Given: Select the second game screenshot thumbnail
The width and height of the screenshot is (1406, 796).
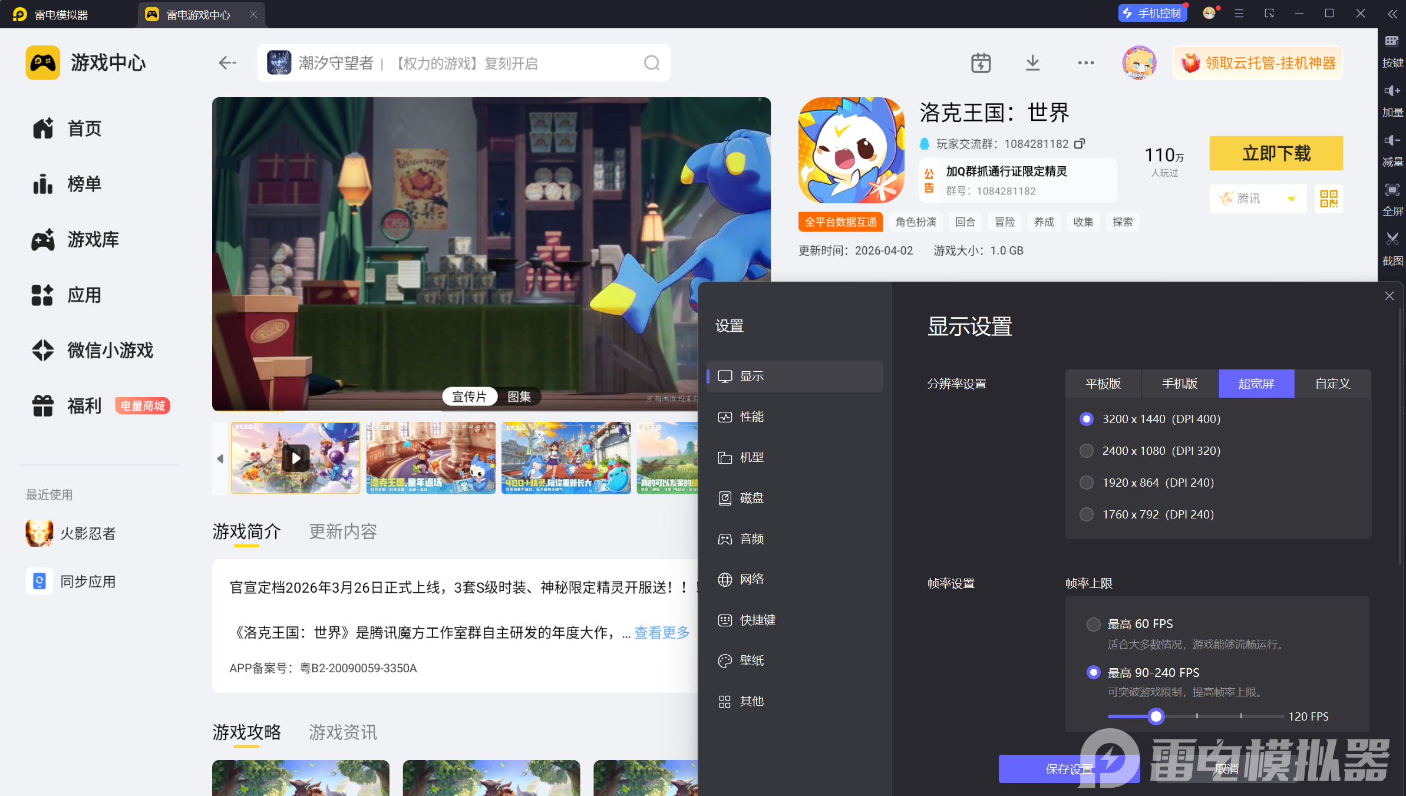Looking at the screenshot, I should 431,458.
